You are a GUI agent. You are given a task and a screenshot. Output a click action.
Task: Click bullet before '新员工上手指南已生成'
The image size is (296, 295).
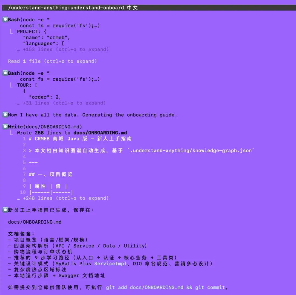coord(5,210)
